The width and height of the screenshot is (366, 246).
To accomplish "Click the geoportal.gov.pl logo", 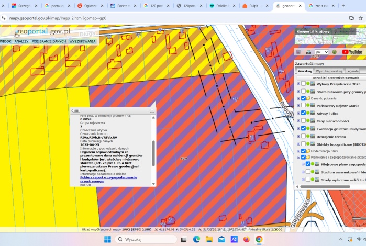I will [x=42, y=31].
